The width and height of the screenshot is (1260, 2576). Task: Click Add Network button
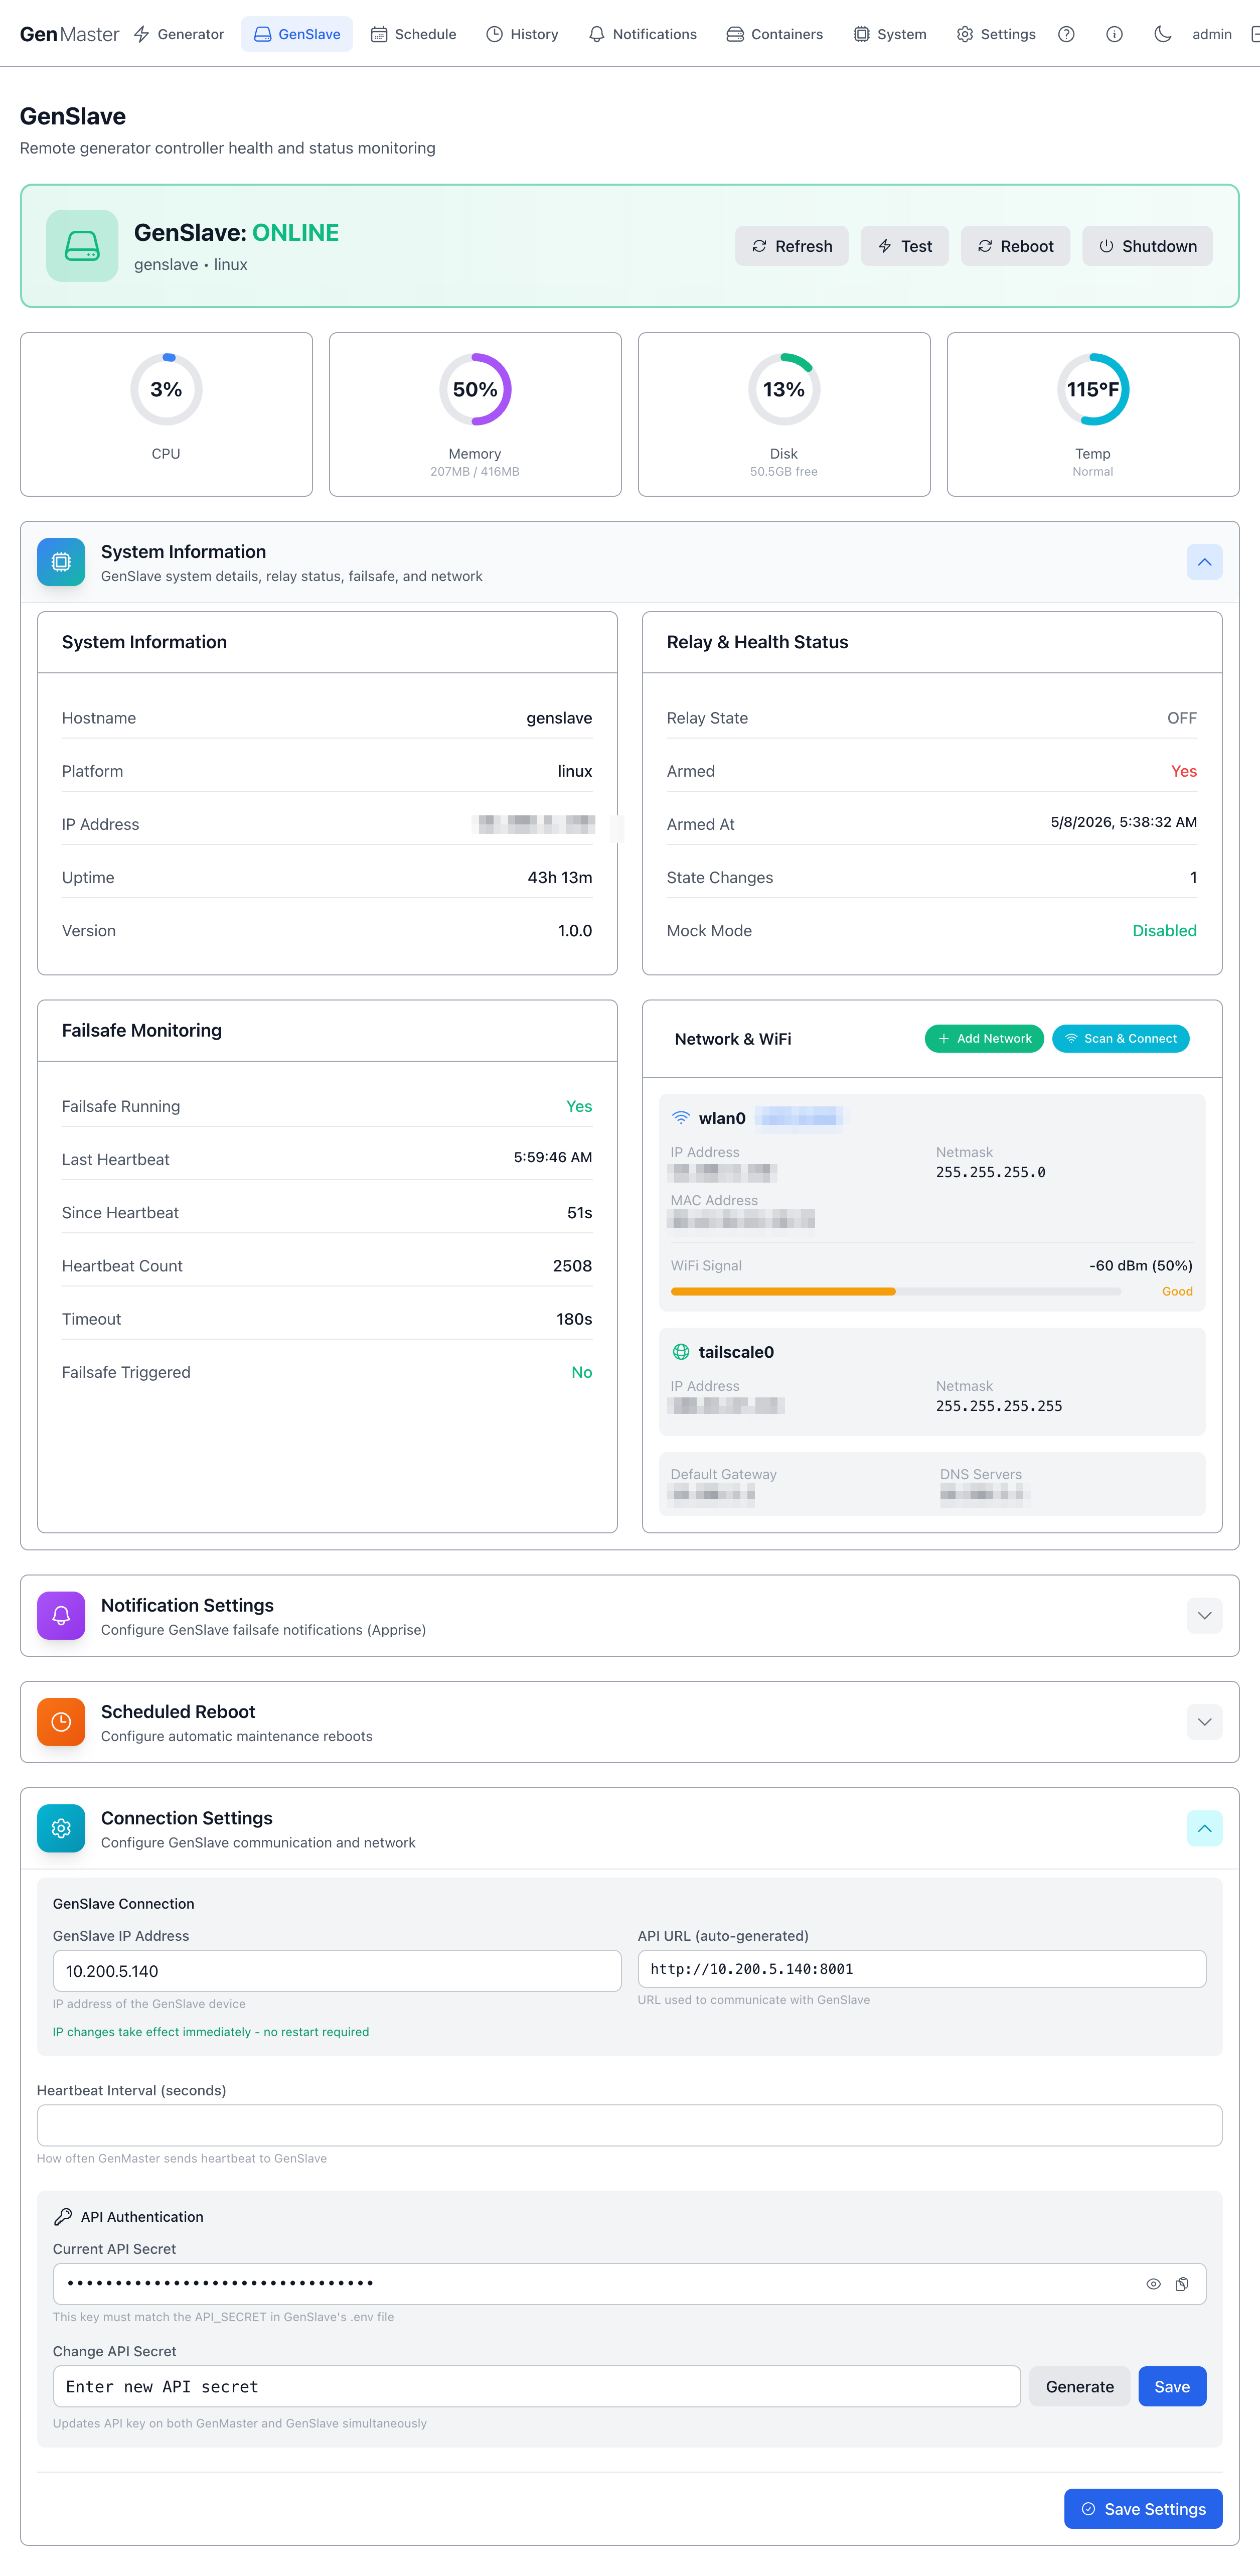click(x=984, y=1038)
